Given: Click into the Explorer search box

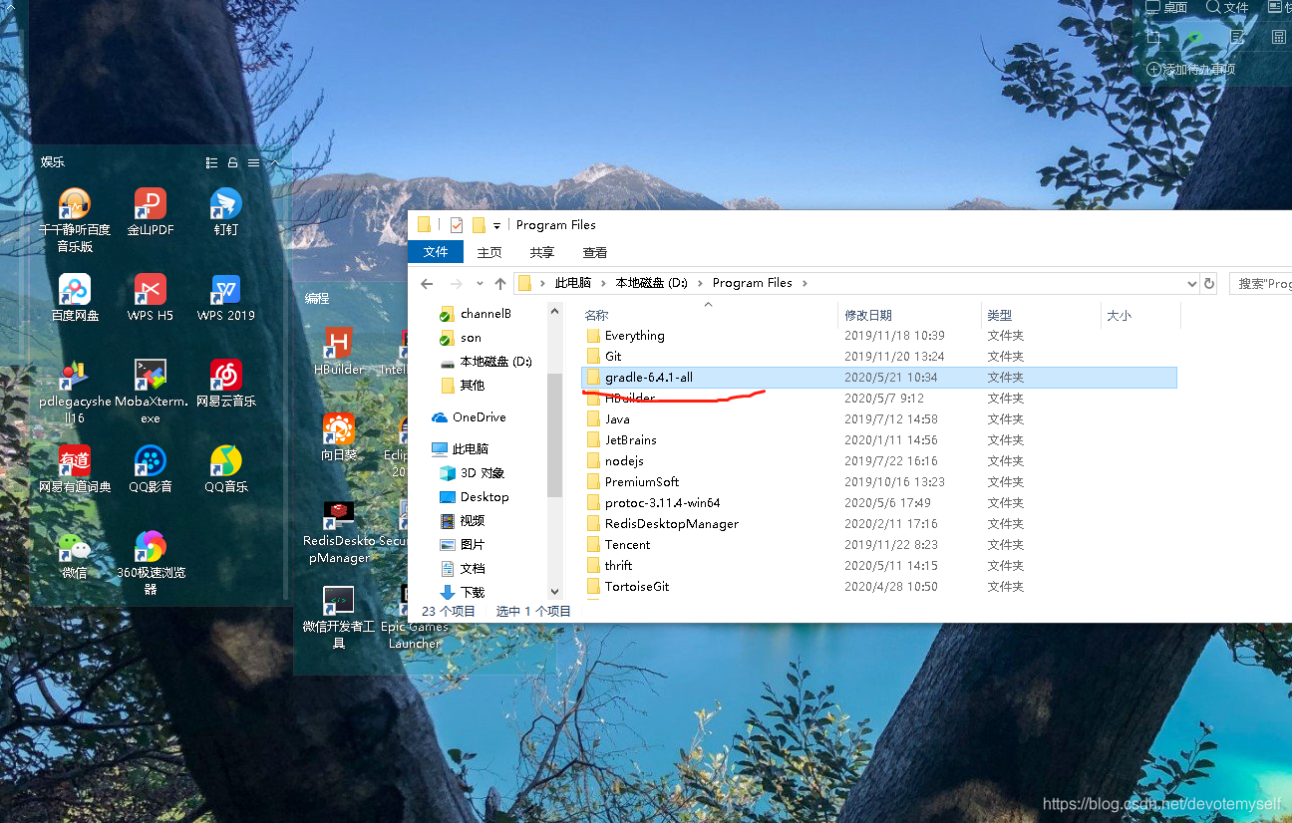Looking at the screenshot, I should [1260, 283].
